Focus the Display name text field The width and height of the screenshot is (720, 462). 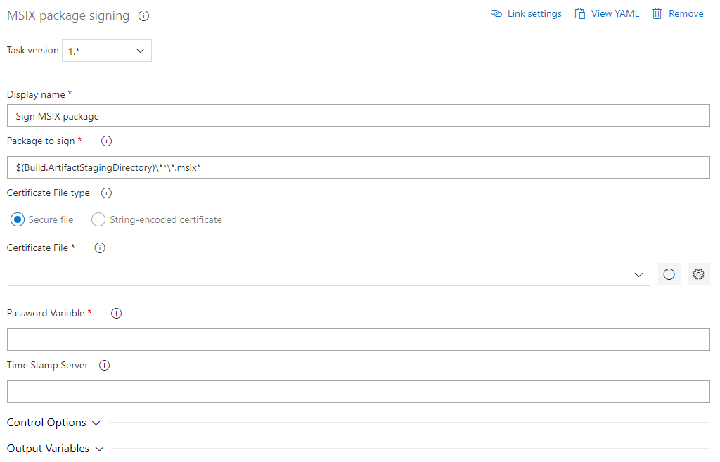click(x=358, y=116)
